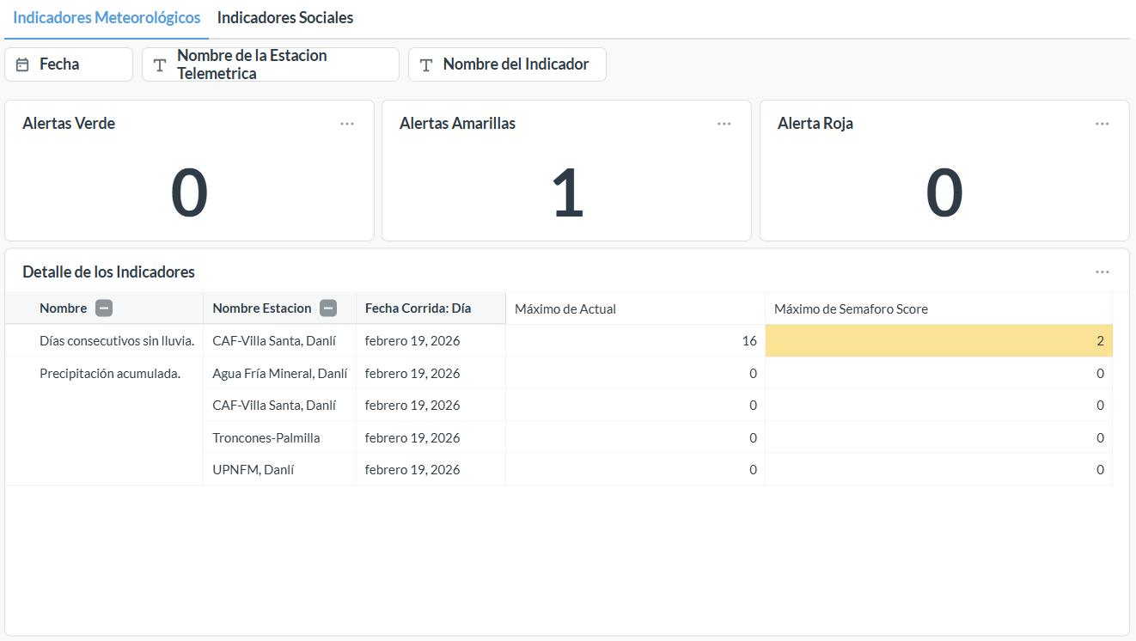
Task: Select Indicadores Meteorológicos tab
Action: 107,18
